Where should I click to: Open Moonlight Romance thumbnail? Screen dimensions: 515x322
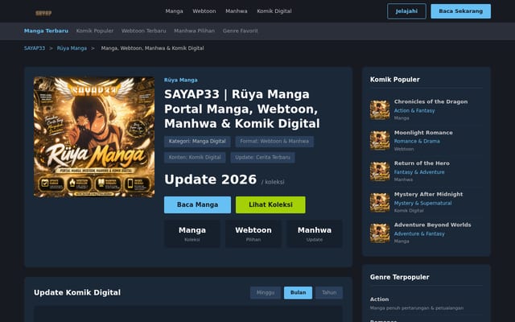point(380,141)
